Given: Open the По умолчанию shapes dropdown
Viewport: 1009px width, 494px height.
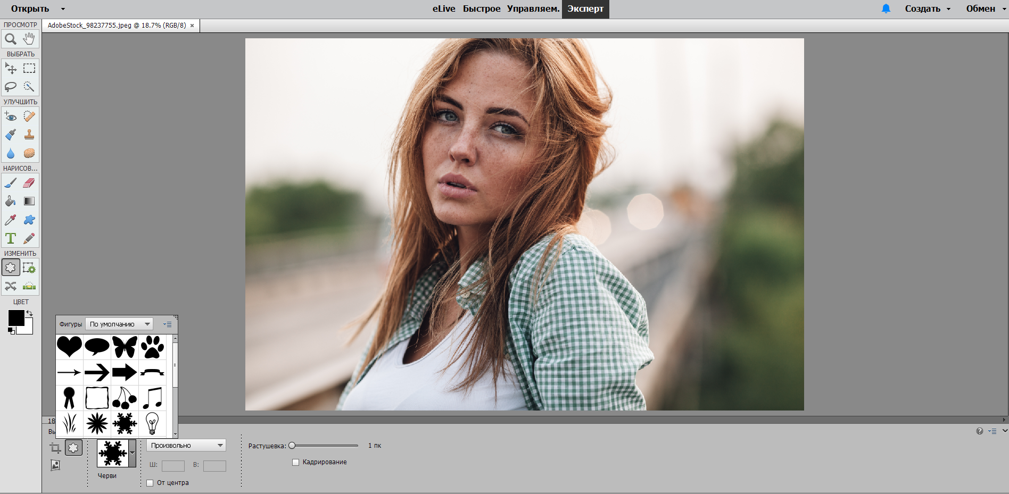Looking at the screenshot, I should pyautogui.click(x=119, y=324).
